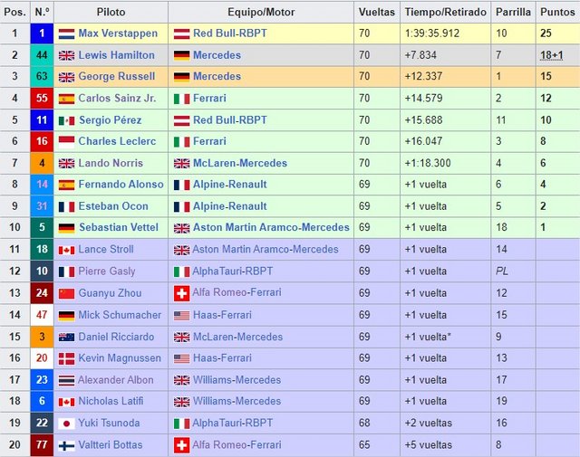Click the Mexican flag beside Sergio Pérez
This screenshot has height=457, width=580.
[66, 120]
